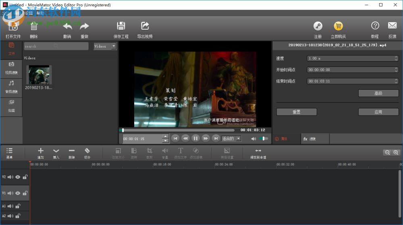Open the Help (帮助) menu
Viewport: 403px width, 225px height.
pyautogui.click(x=40, y=13)
